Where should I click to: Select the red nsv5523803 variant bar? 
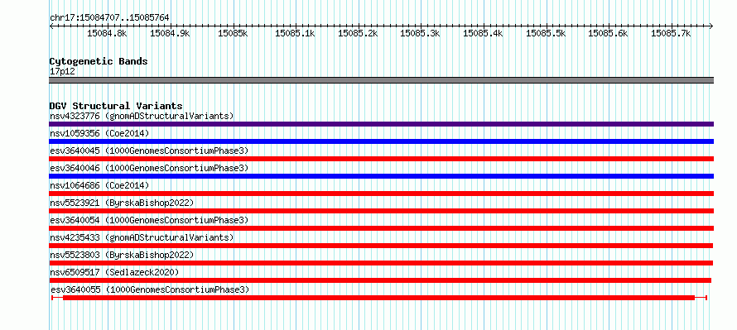381,263
